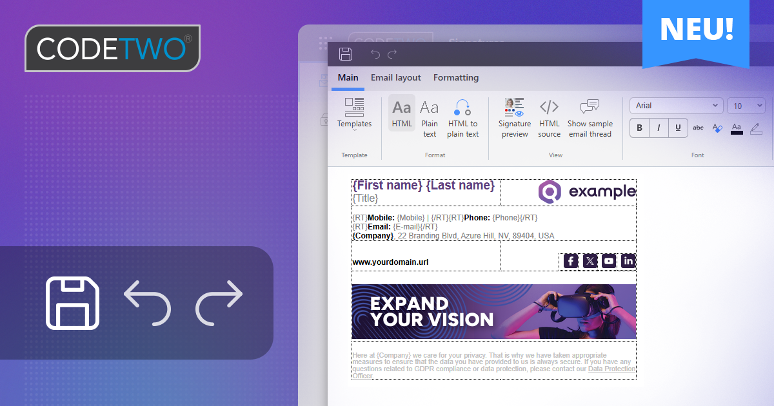
Task: Click www.yourdomain.url in the signature
Action: (390, 262)
